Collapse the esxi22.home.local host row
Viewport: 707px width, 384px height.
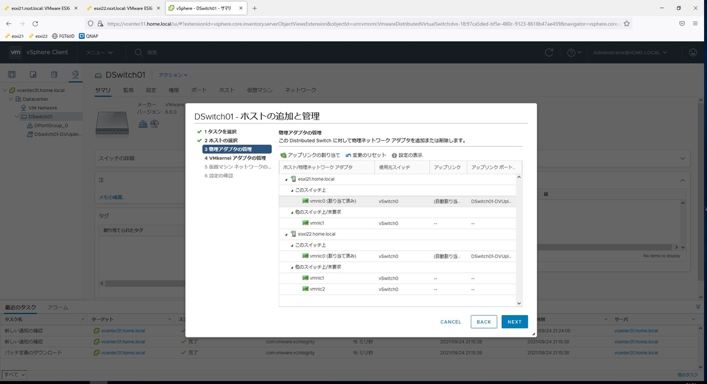coord(286,234)
